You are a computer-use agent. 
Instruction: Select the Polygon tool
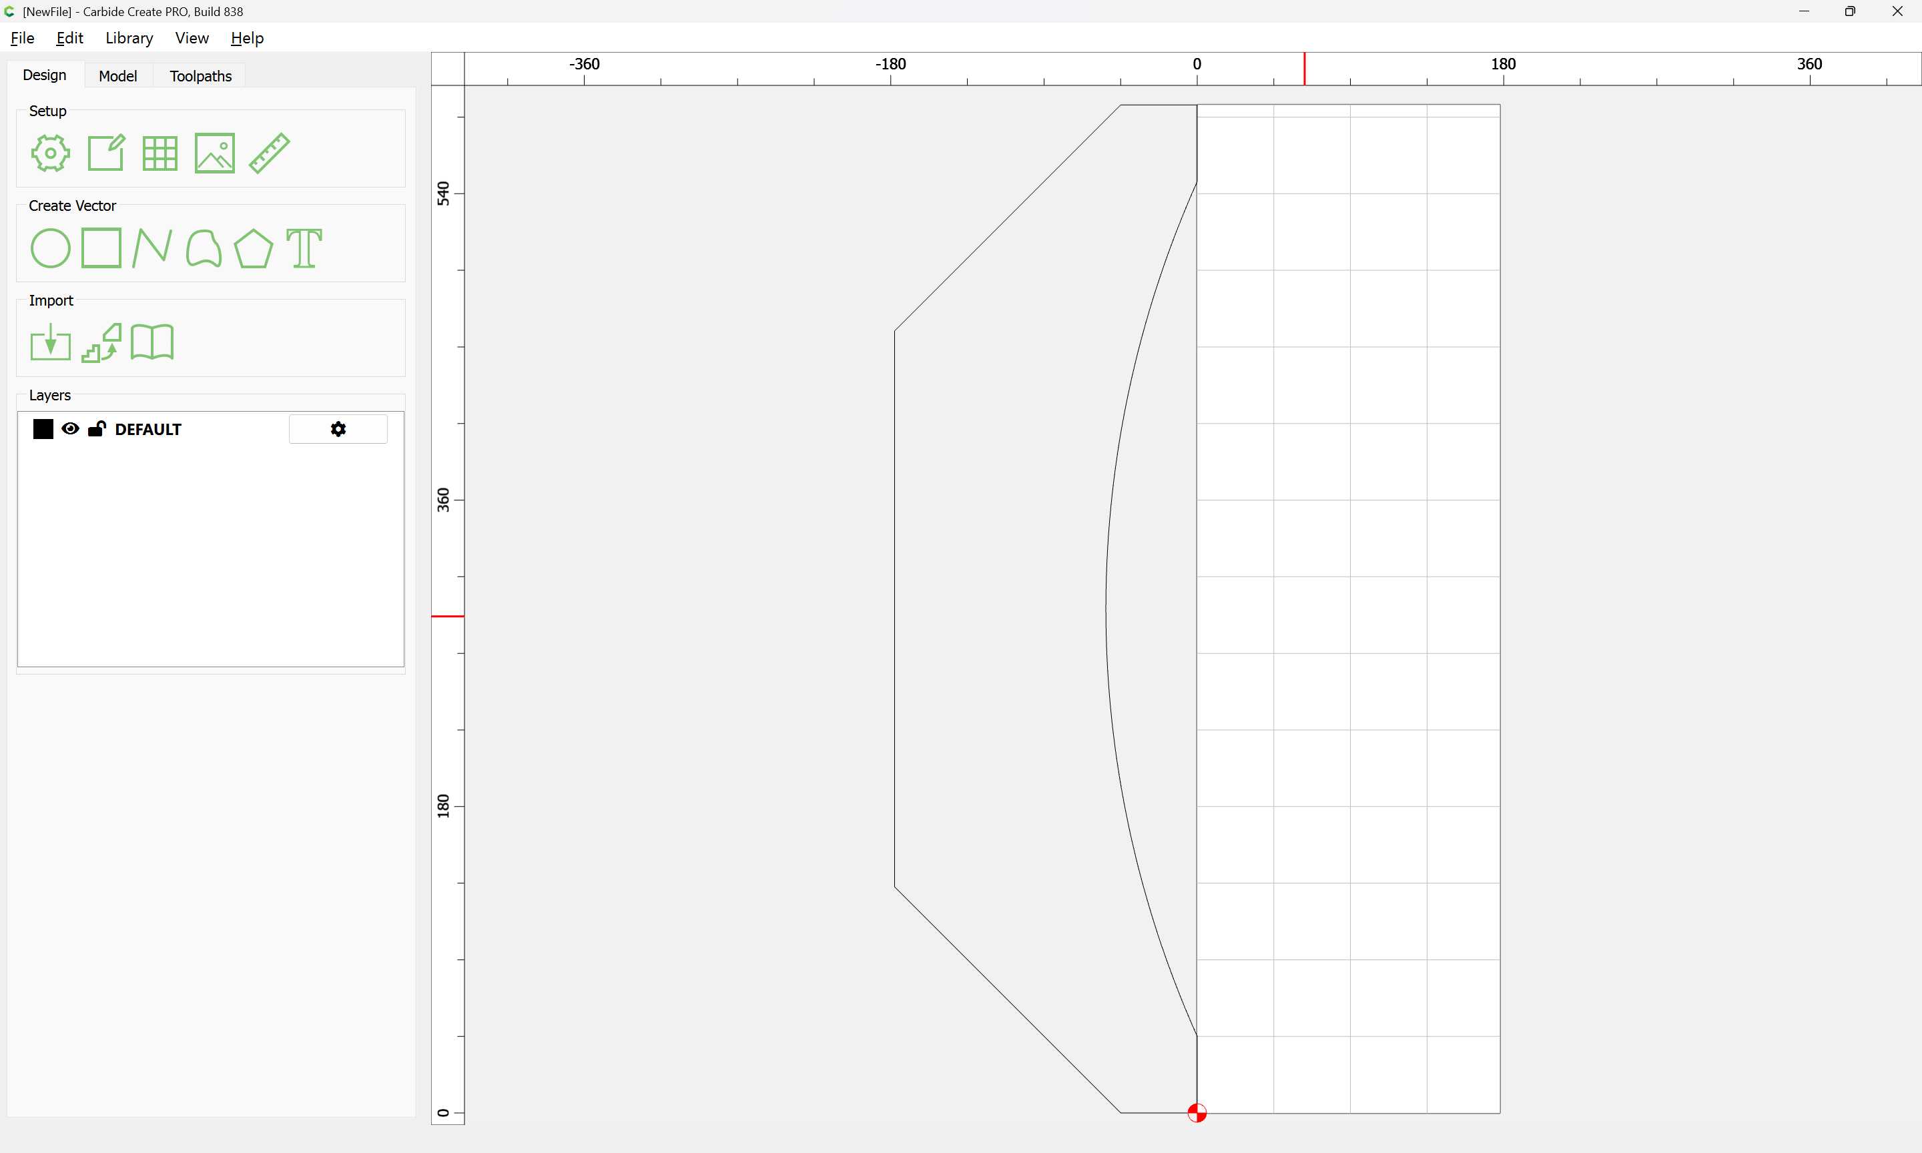(253, 249)
